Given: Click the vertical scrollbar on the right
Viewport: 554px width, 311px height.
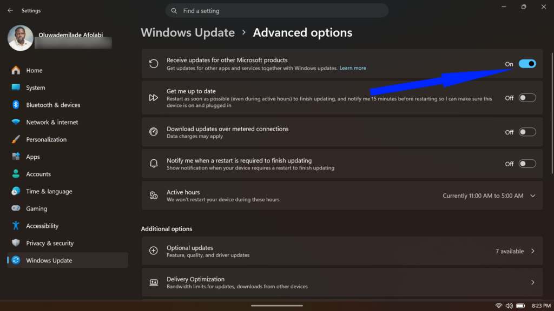Looking at the screenshot, I should click(552, 113).
